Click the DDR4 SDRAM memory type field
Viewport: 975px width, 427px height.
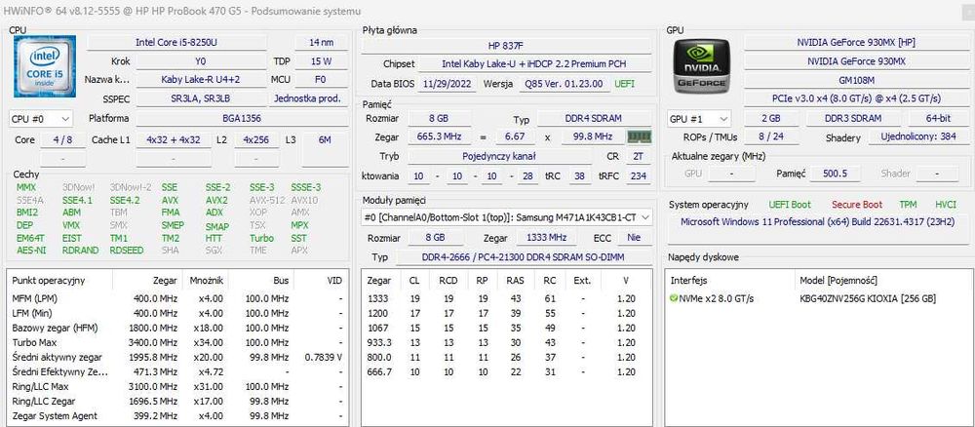pyautogui.click(x=595, y=118)
